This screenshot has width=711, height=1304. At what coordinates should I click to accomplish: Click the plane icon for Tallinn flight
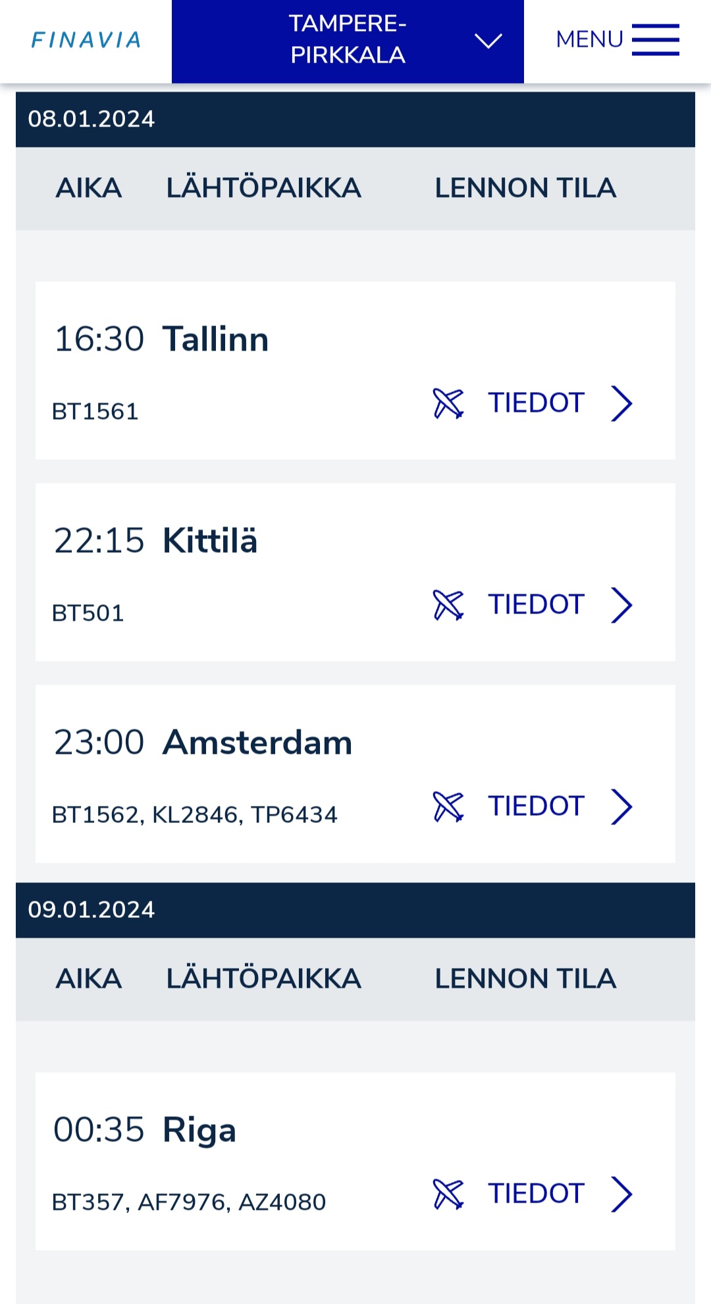tap(448, 403)
